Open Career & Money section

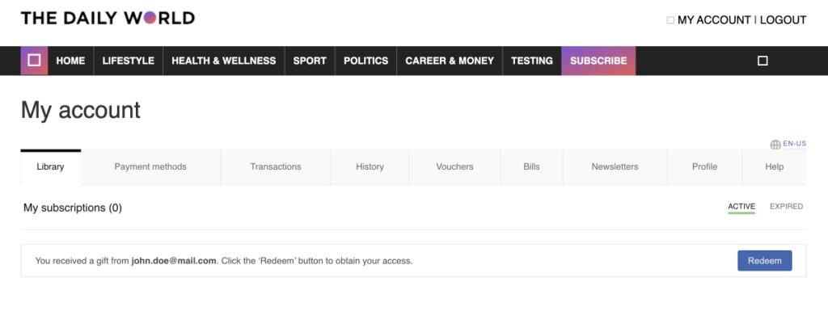pyautogui.click(x=450, y=61)
